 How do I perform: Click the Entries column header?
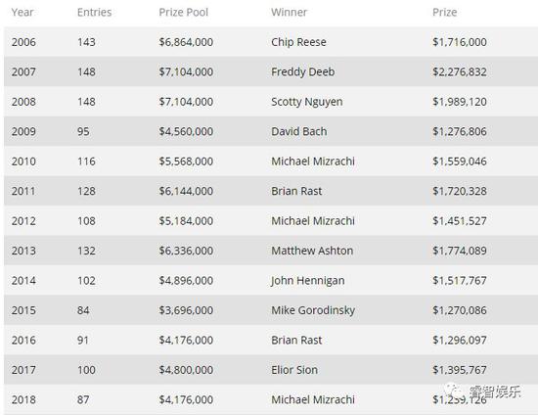click(x=94, y=13)
